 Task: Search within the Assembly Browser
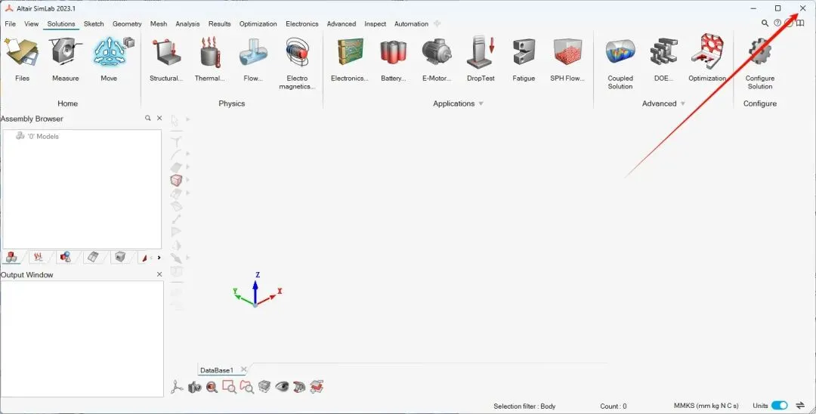[x=148, y=119]
